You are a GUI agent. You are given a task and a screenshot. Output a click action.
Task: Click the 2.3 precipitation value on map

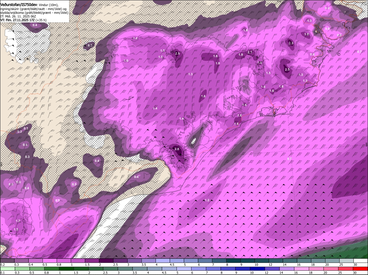(x=291, y=43)
